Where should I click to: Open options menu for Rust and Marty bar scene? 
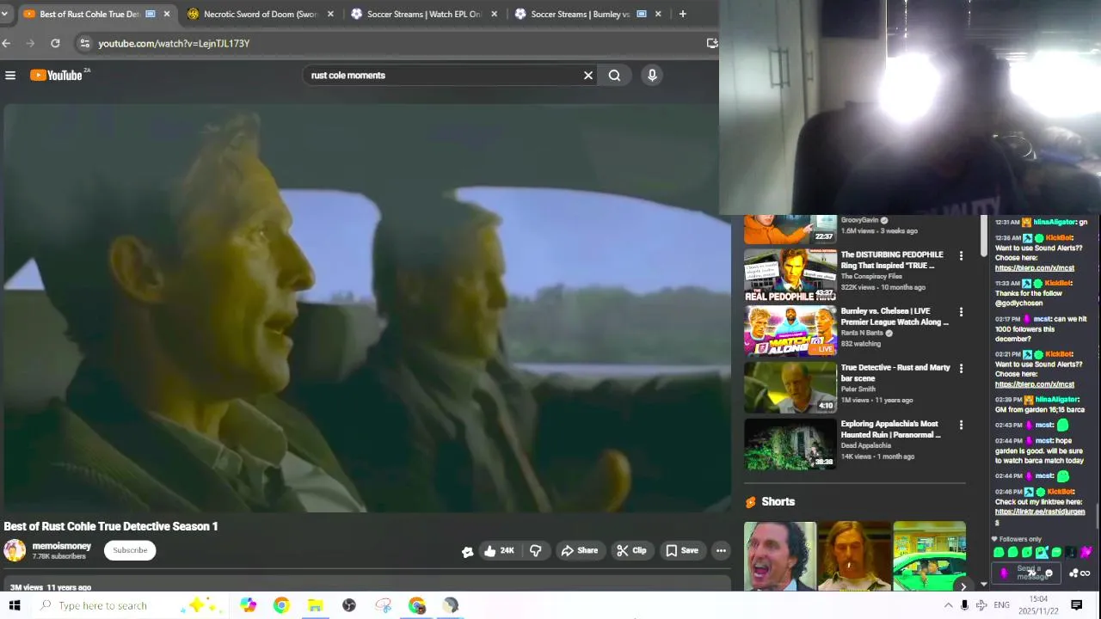(x=961, y=369)
